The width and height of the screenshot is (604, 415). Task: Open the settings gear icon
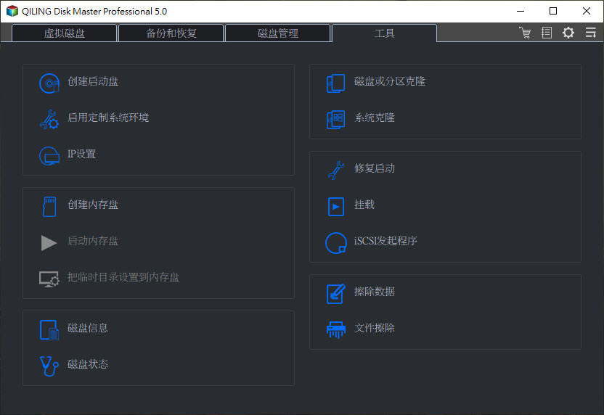pos(568,33)
